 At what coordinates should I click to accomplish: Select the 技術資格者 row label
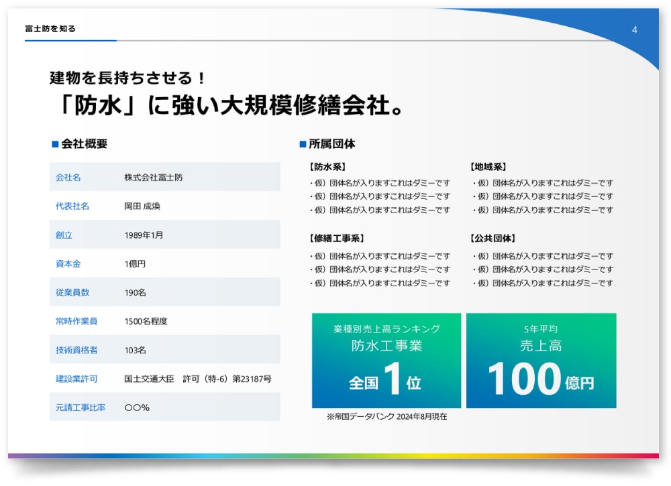click(76, 350)
